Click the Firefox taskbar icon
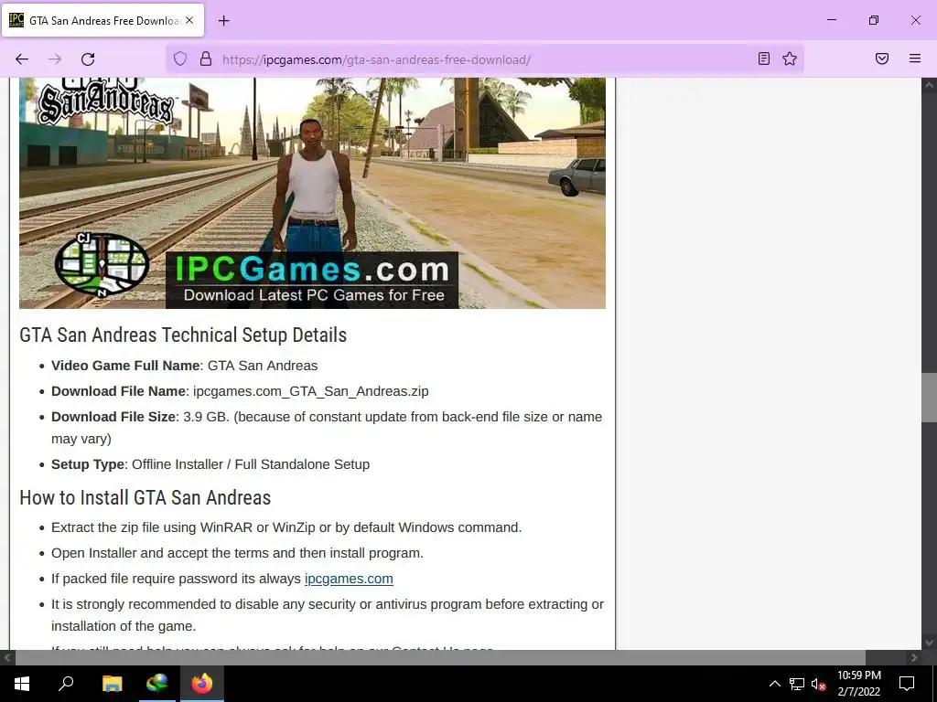 tap(202, 684)
